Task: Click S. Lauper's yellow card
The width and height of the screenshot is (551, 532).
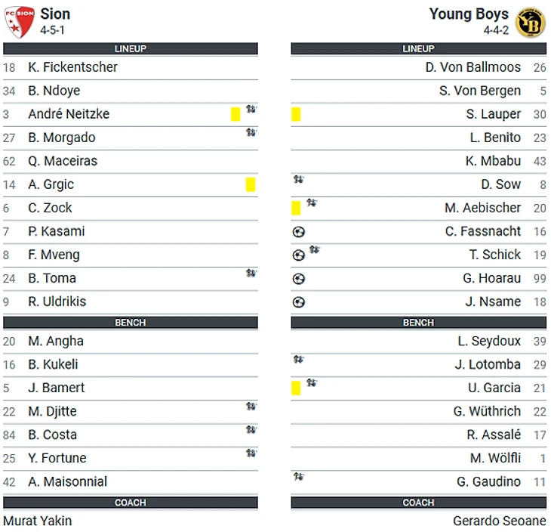Action: (x=296, y=114)
